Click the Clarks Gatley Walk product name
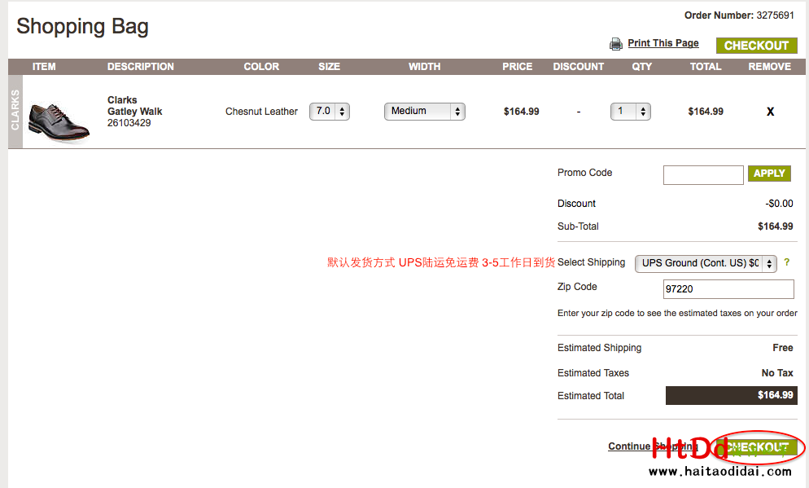The height and width of the screenshot is (488, 809). (134, 106)
